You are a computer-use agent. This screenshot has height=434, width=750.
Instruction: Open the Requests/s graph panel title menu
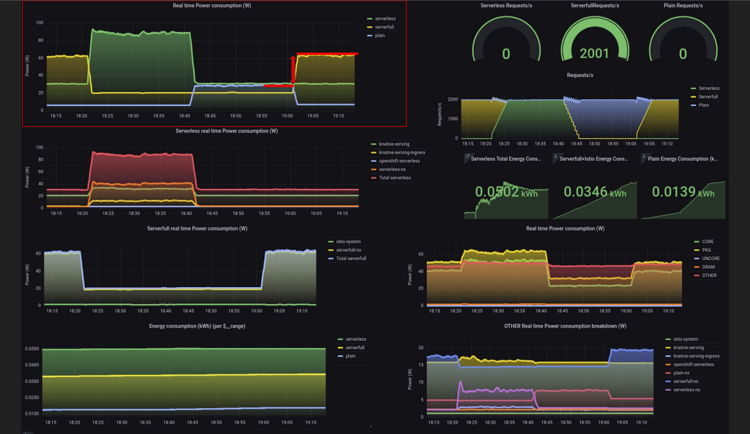click(x=580, y=75)
